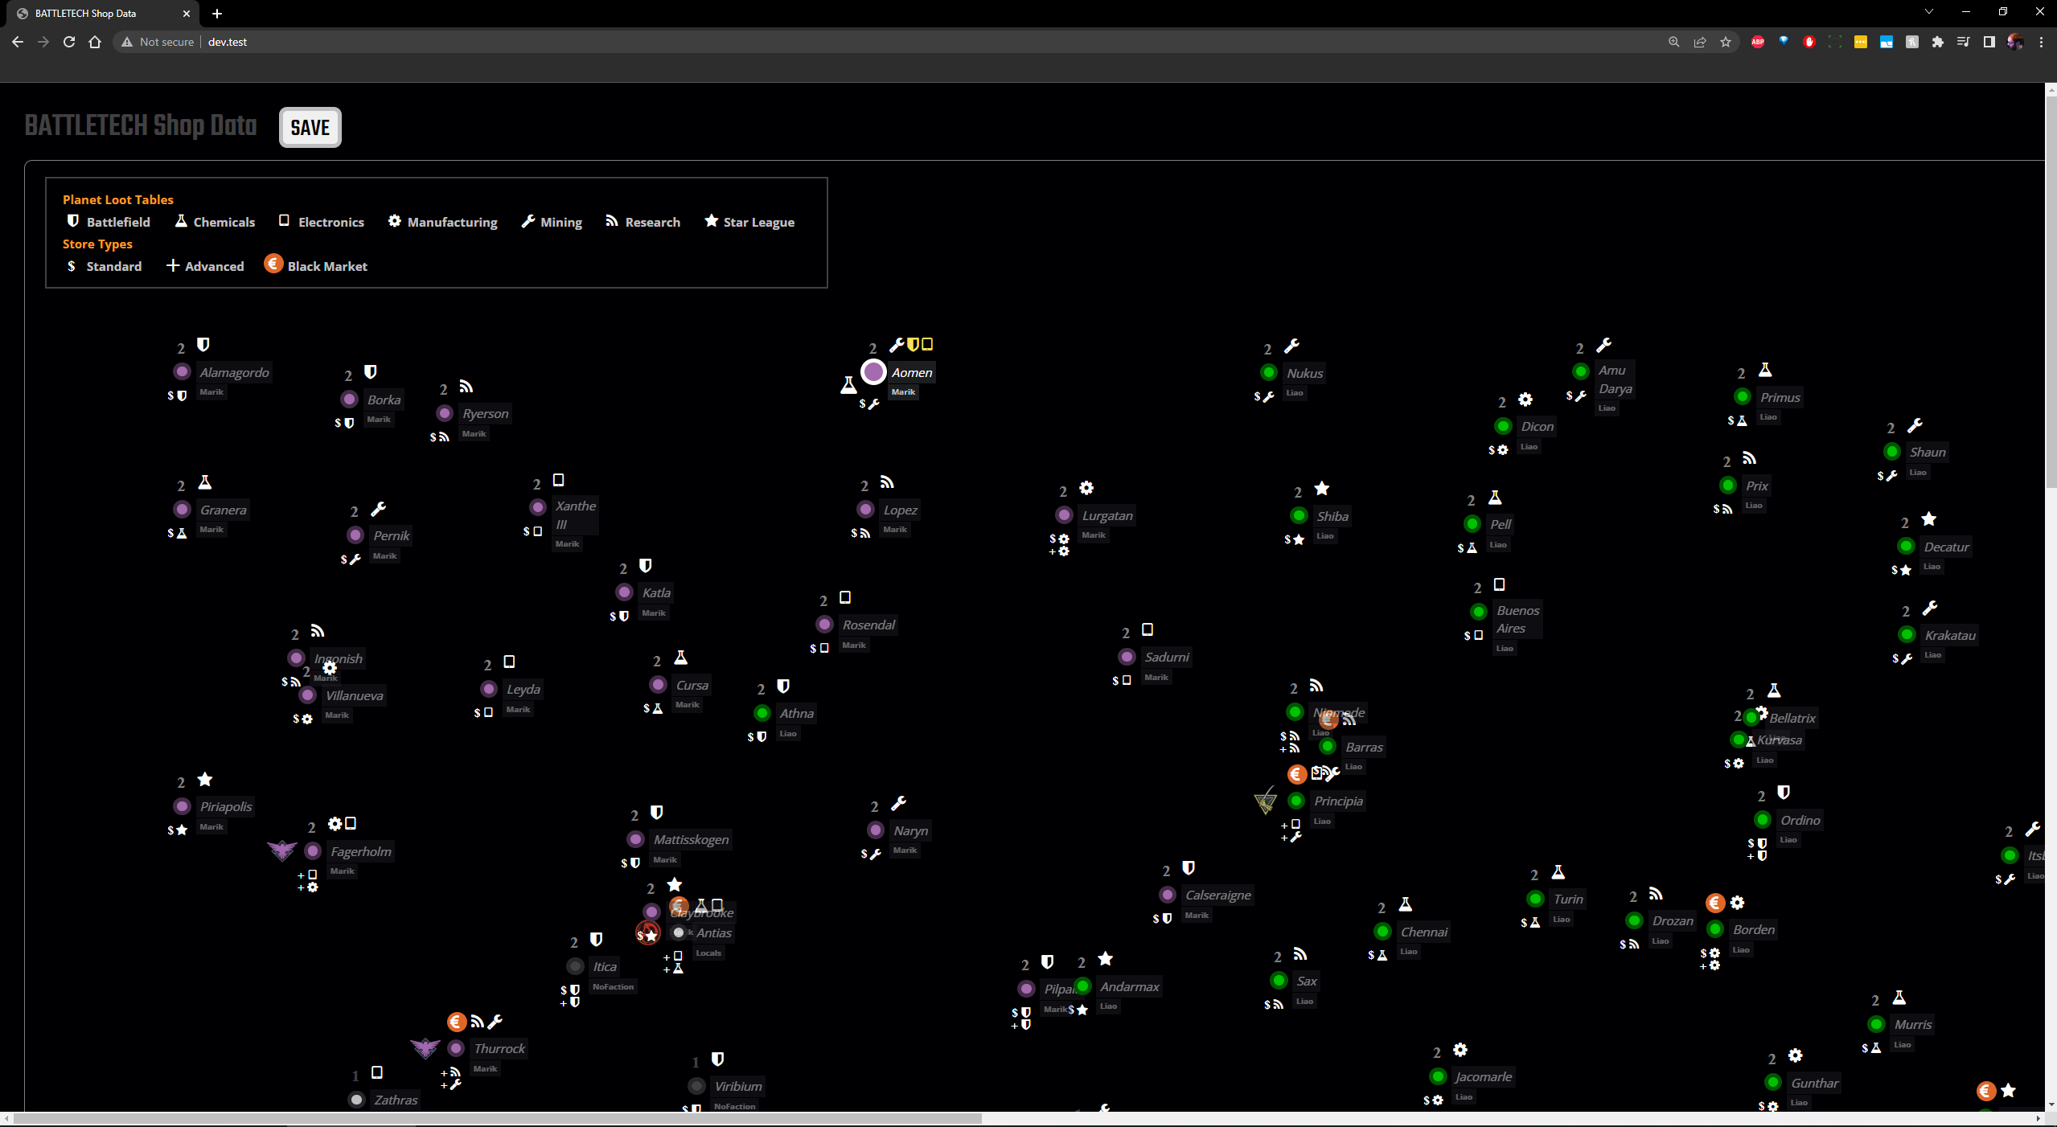Click the Research feed legend icon
Screen dimensions: 2057x1127
click(612, 221)
